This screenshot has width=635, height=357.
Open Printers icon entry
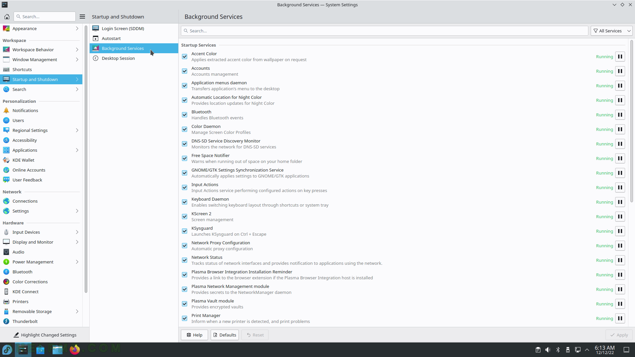(x=6, y=301)
